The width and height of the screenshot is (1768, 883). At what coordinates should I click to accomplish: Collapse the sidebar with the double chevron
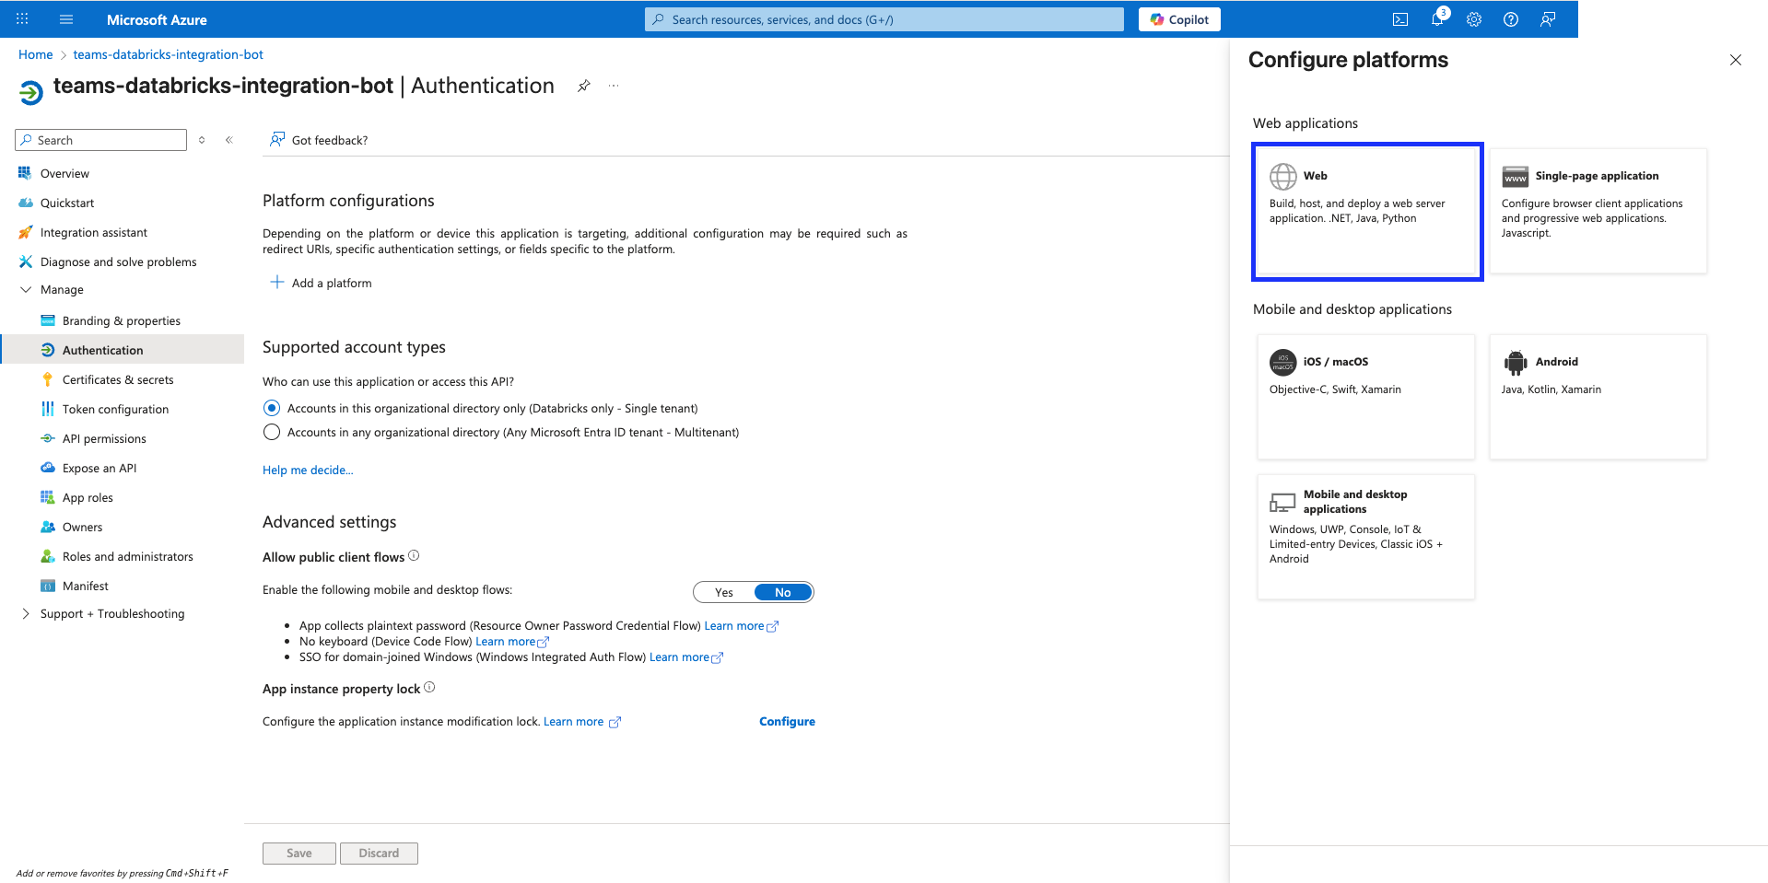(x=229, y=140)
